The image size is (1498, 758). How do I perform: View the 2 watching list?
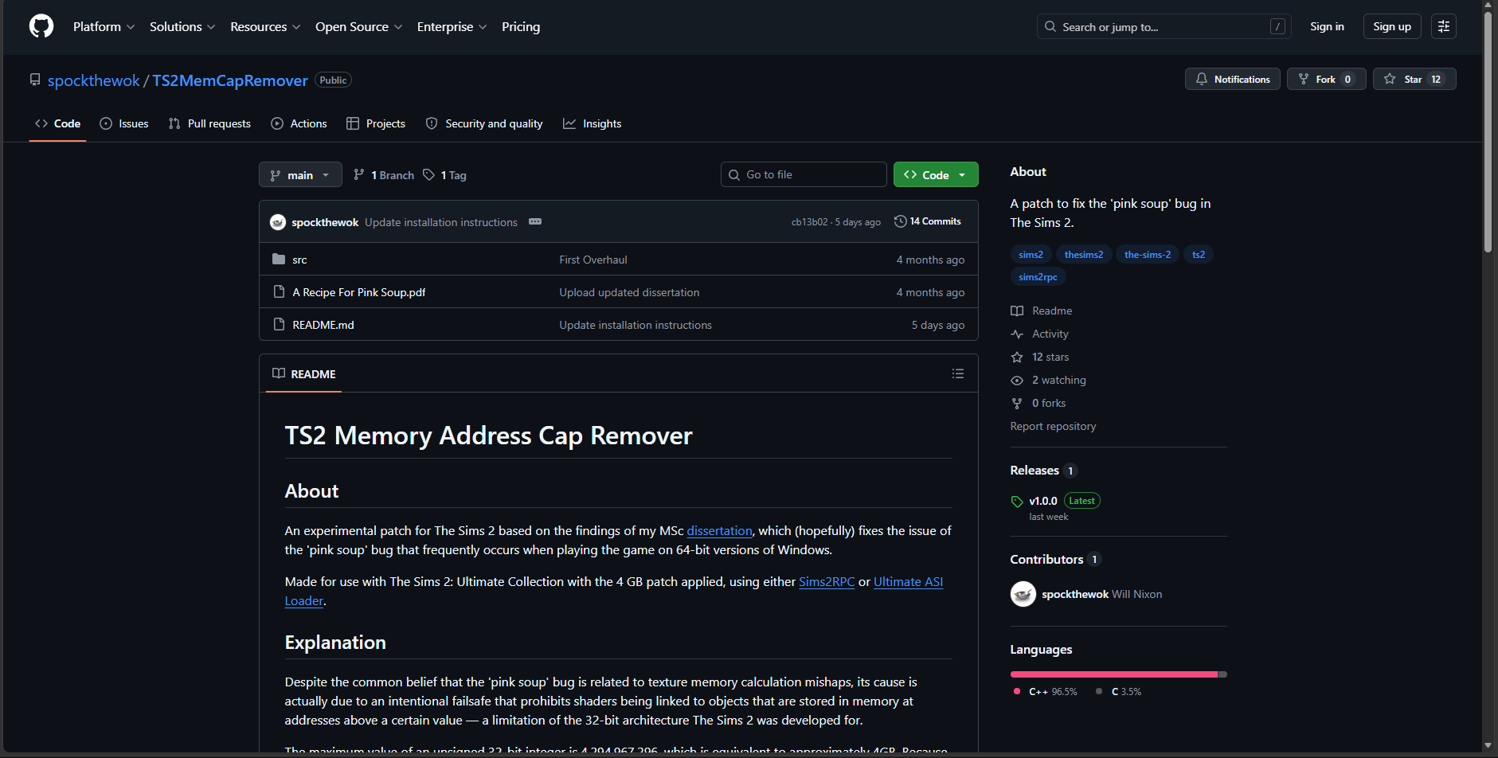click(1048, 380)
